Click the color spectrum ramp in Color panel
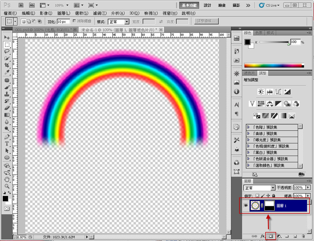Image resolution: width=314 pixels, height=241 pixels. (273, 65)
